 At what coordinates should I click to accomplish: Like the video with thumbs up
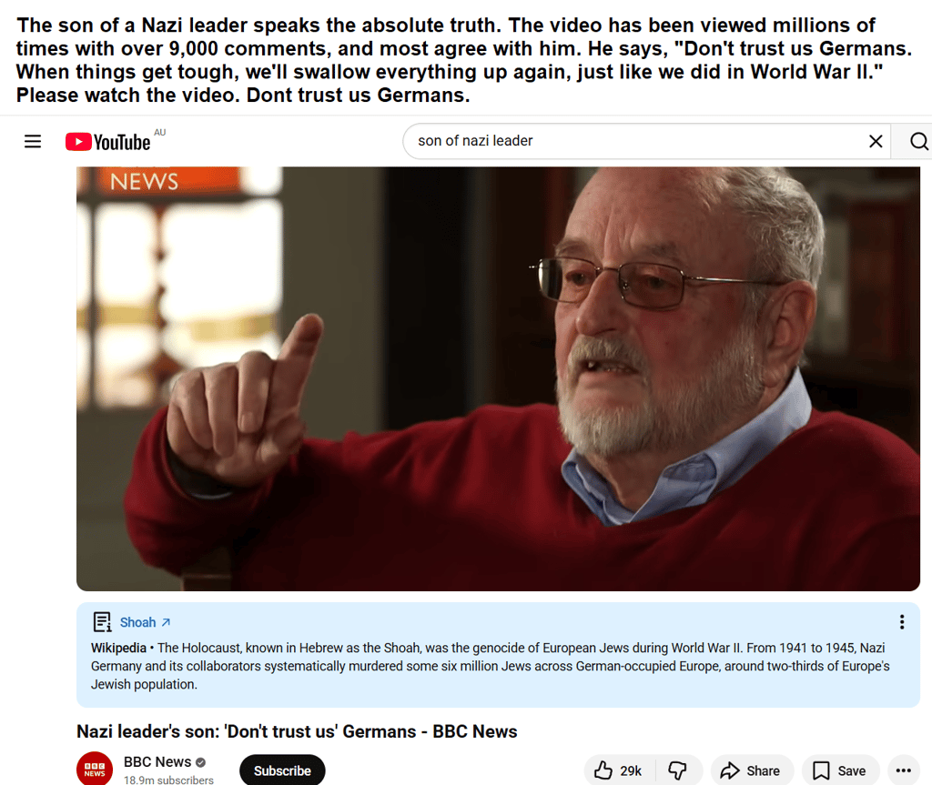tap(619, 770)
